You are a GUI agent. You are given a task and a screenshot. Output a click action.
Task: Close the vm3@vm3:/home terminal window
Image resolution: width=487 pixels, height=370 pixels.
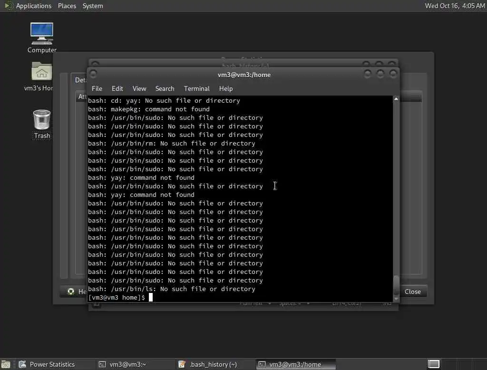click(393, 74)
